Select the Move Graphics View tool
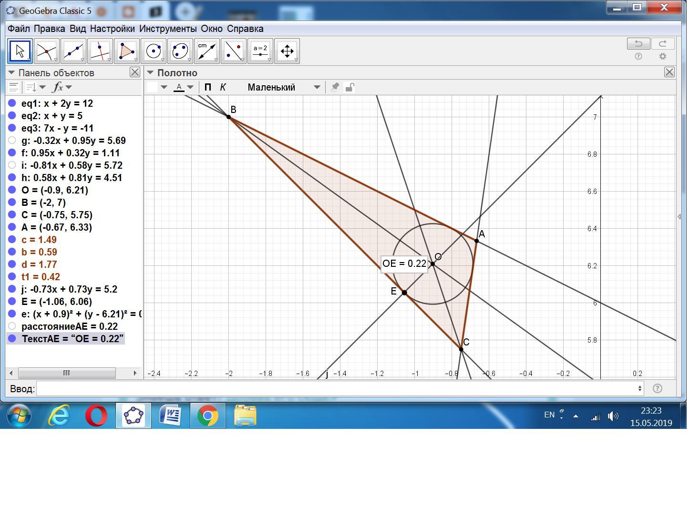 pyautogui.click(x=287, y=51)
